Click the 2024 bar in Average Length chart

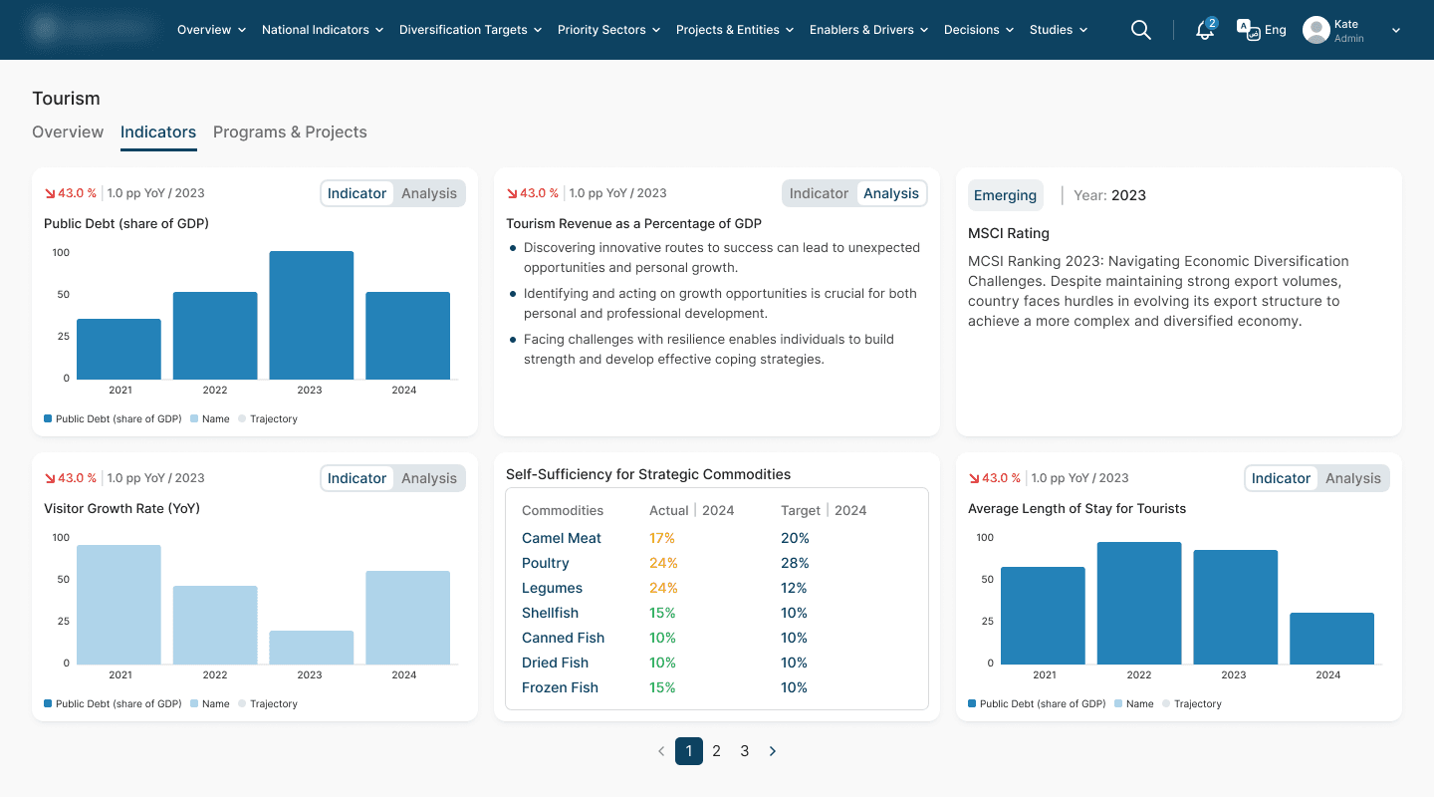click(x=1331, y=639)
